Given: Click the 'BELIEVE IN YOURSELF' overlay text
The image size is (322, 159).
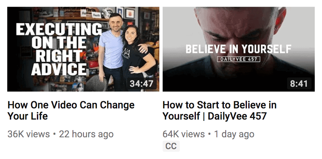Looking at the screenshot, I should tap(238, 49).
